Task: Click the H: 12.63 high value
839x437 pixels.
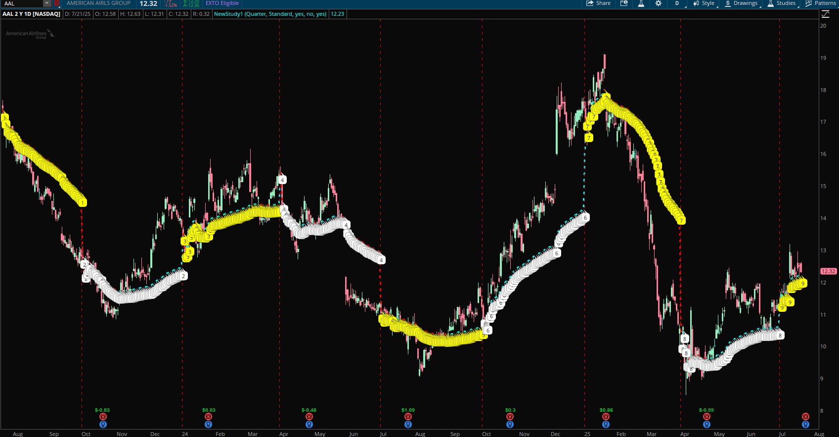Action: (131, 14)
